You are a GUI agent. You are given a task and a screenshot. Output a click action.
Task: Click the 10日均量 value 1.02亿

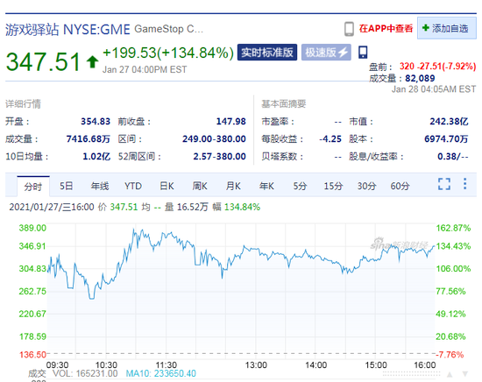pyautogui.click(x=96, y=157)
